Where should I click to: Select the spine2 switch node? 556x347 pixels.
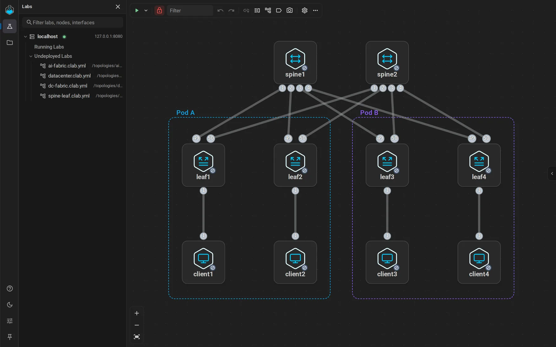387,63
